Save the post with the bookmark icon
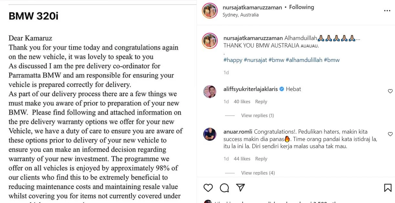Screen dimensions: 395x203 (x=388, y=188)
